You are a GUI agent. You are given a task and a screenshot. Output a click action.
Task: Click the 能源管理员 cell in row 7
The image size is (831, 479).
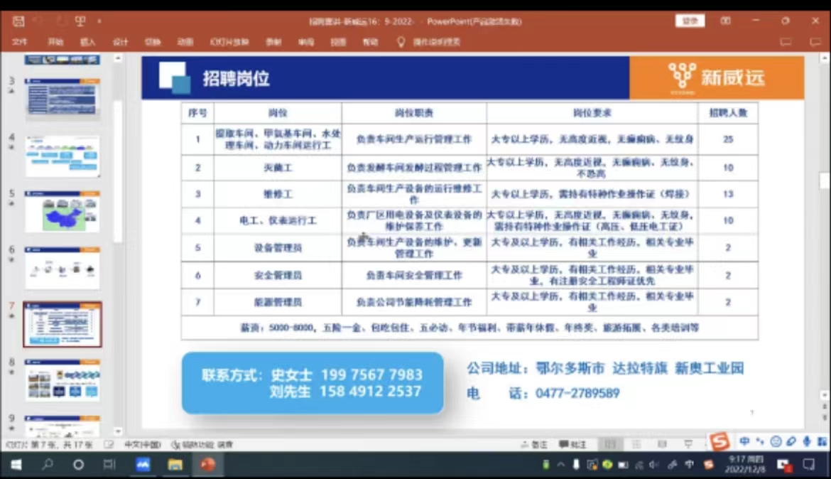278,302
